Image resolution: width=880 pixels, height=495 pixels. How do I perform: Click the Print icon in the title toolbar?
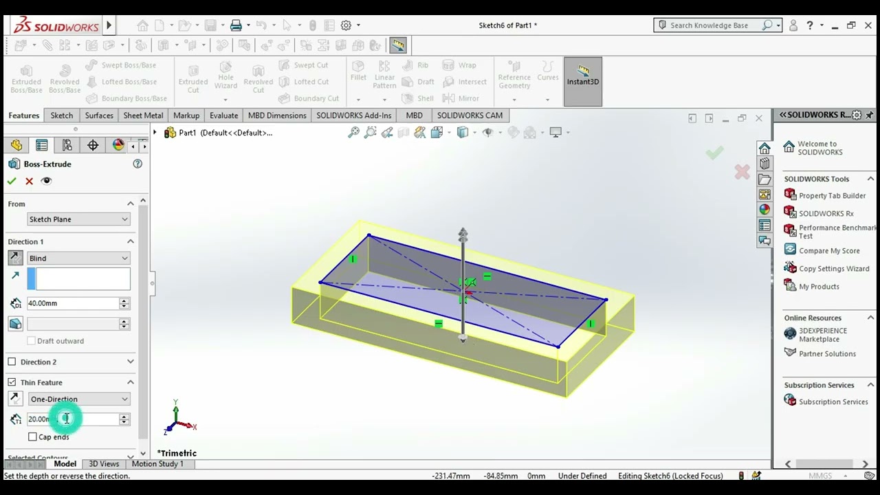(236, 25)
